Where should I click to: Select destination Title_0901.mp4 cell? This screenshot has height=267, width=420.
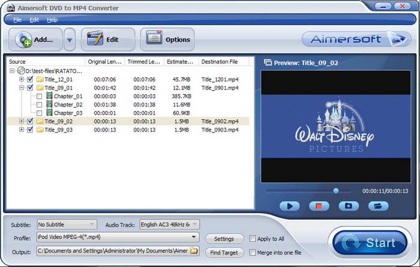pos(220,88)
